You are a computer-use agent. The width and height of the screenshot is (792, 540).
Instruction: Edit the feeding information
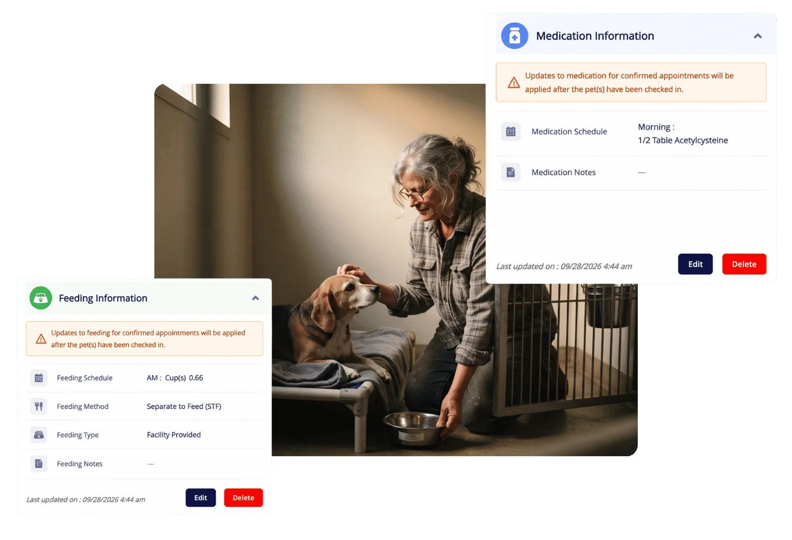[201, 498]
